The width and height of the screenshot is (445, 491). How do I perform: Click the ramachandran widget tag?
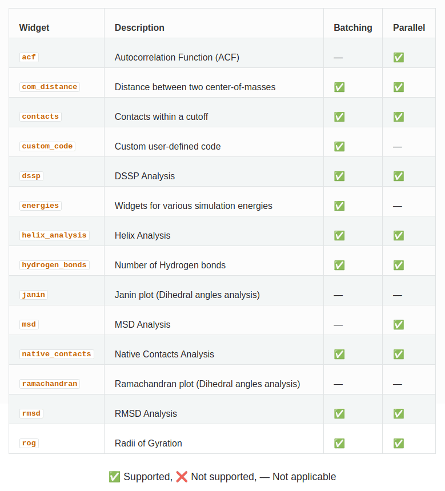[50, 384]
